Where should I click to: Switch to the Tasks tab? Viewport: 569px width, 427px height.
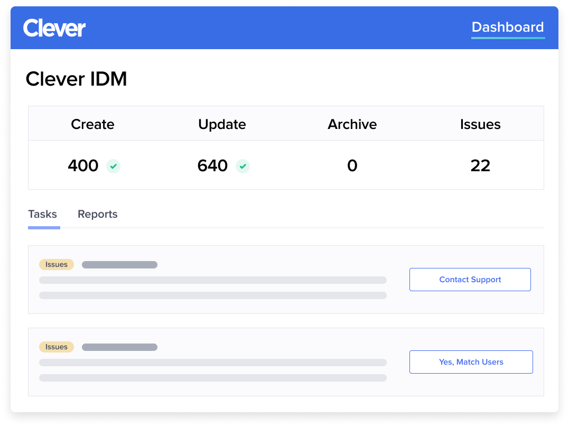(43, 214)
